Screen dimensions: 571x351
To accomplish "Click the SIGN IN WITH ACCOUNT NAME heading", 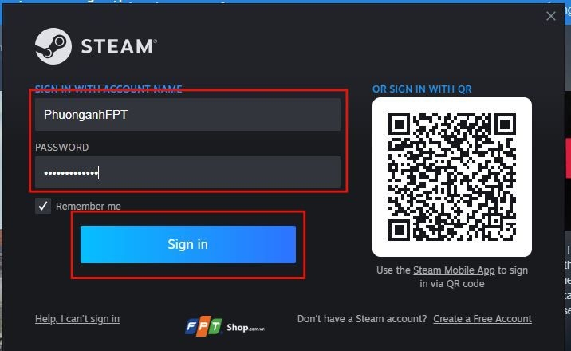I will tap(108, 89).
